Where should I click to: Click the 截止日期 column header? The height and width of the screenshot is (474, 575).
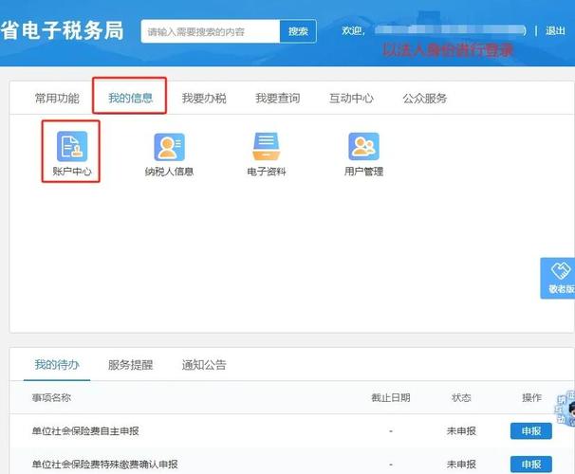pyautogui.click(x=391, y=397)
